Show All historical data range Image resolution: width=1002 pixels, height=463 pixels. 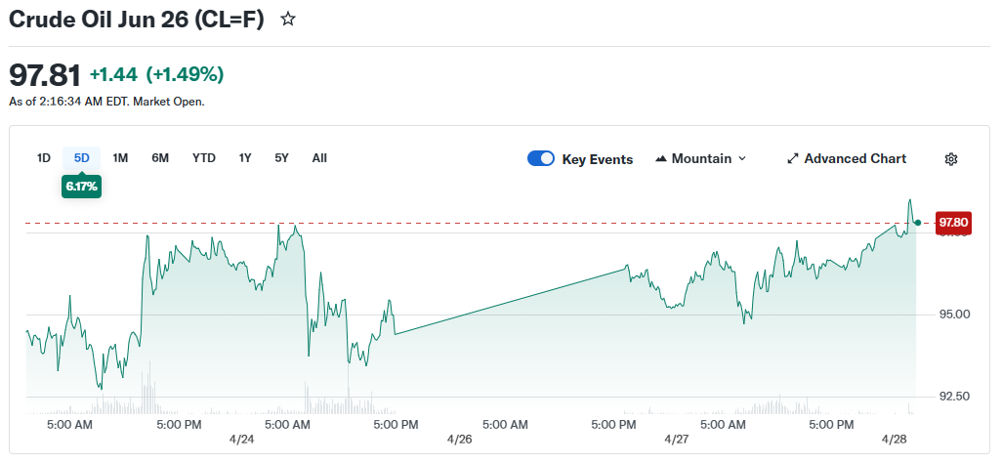point(319,158)
